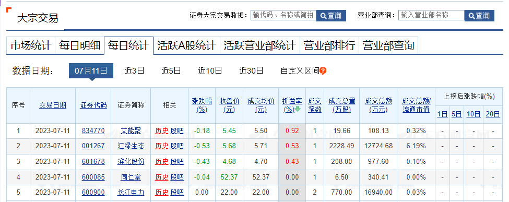Viewport: 509px width, 202px height.
Task: Open the 营业部排行 tab
Action: coord(329,45)
